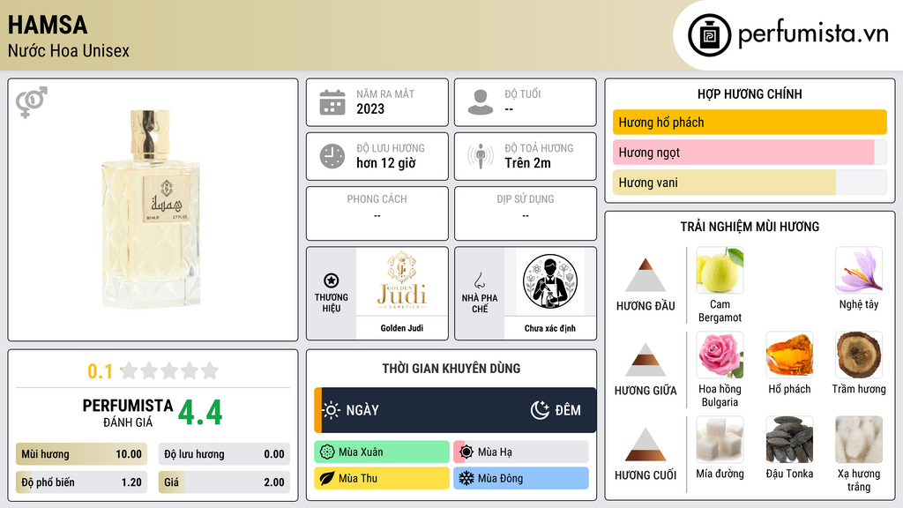Click the 'Trên 2m' sillage value
Image resolution: width=903 pixels, height=508 pixels.
coord(527,163)
